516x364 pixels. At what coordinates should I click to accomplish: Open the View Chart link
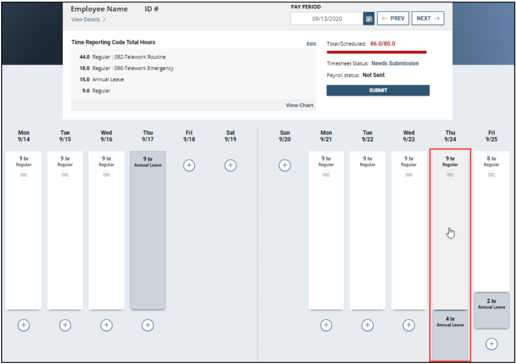300,105
